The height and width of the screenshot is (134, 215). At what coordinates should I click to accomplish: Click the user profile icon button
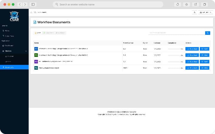(194, 12)
